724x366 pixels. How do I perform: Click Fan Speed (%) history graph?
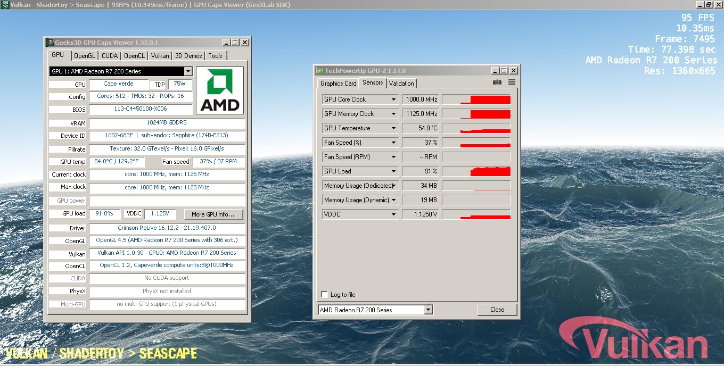476,143
